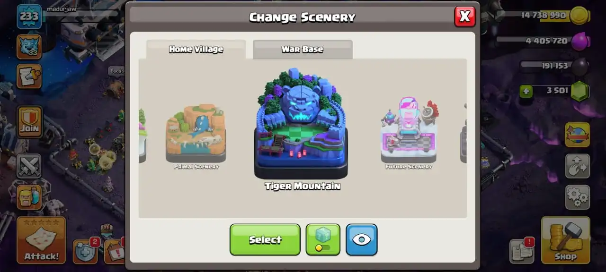This screenshot has width=606, height=272.
Task: Open the player level 233 badge
Action: 29,17
